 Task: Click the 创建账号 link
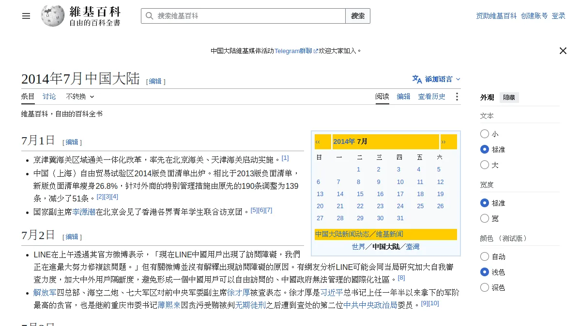click(535, 16)
